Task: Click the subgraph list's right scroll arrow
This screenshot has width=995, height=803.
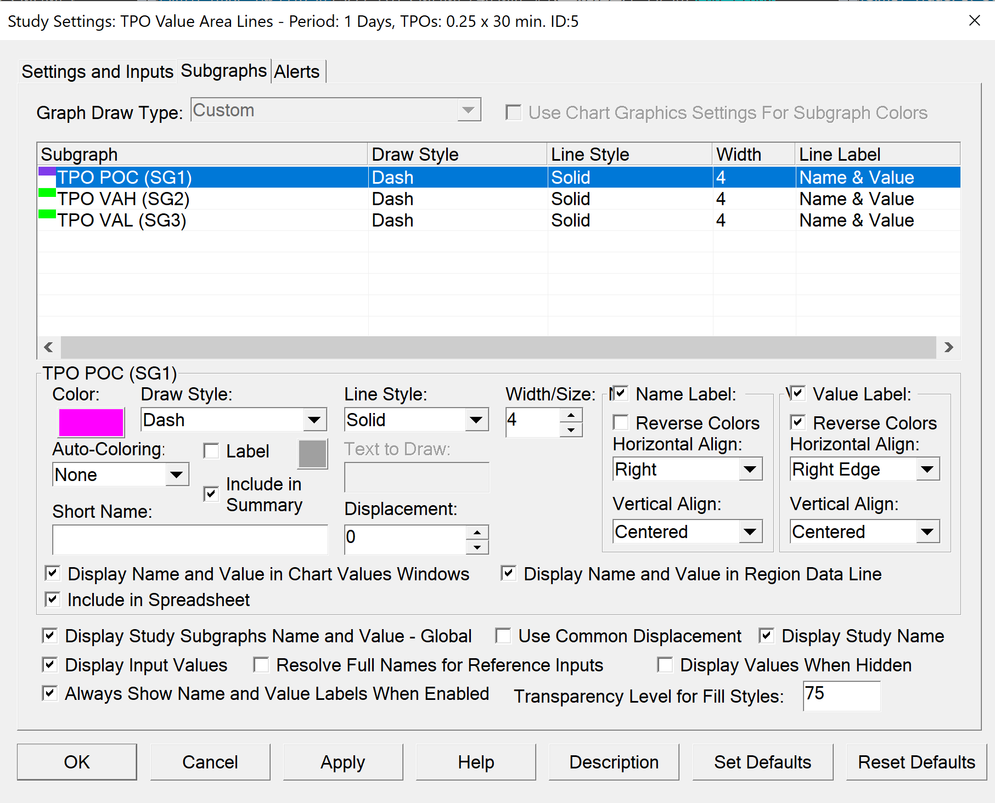Action: [x=948, y=347]
